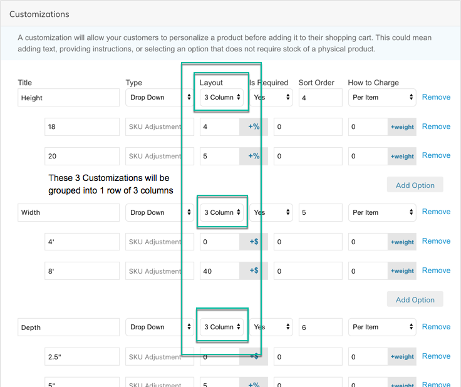The image size is (461, 387).
Task: Toggle +$ price type for option 4'
Action: click(254, 242)
